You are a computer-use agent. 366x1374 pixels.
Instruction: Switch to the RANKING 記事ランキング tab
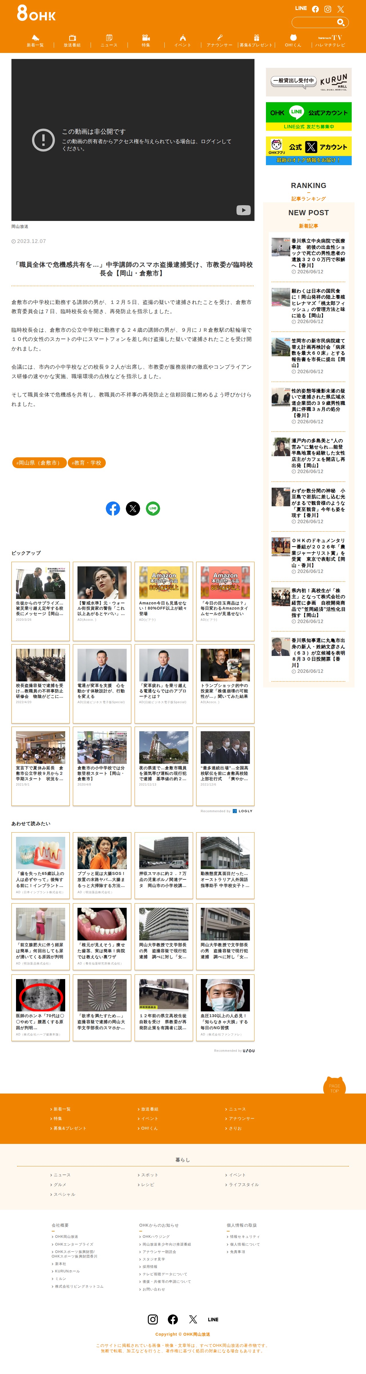pyautogui.click(x=309, y=191)
